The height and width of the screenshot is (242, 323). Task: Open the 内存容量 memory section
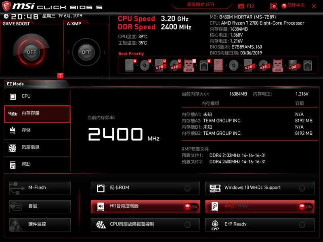click(37, 114)
